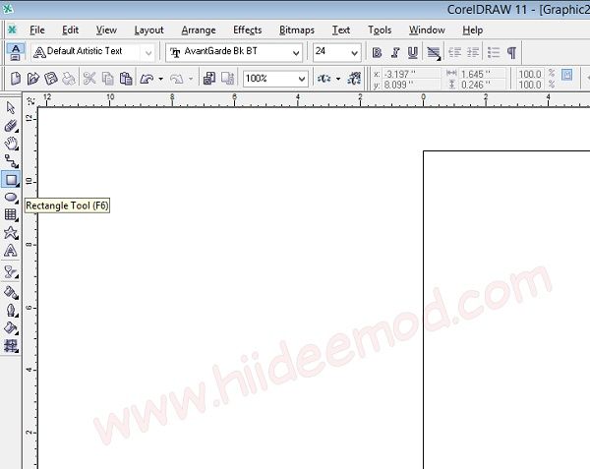Choose the Graph Paper tool

coord(11,214)
